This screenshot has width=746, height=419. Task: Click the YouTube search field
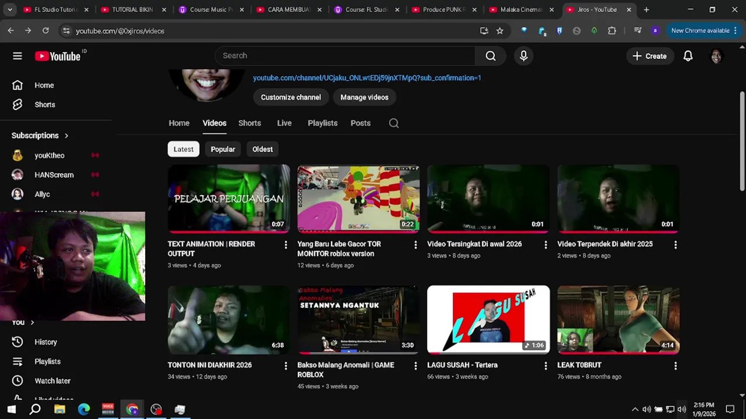345,56
